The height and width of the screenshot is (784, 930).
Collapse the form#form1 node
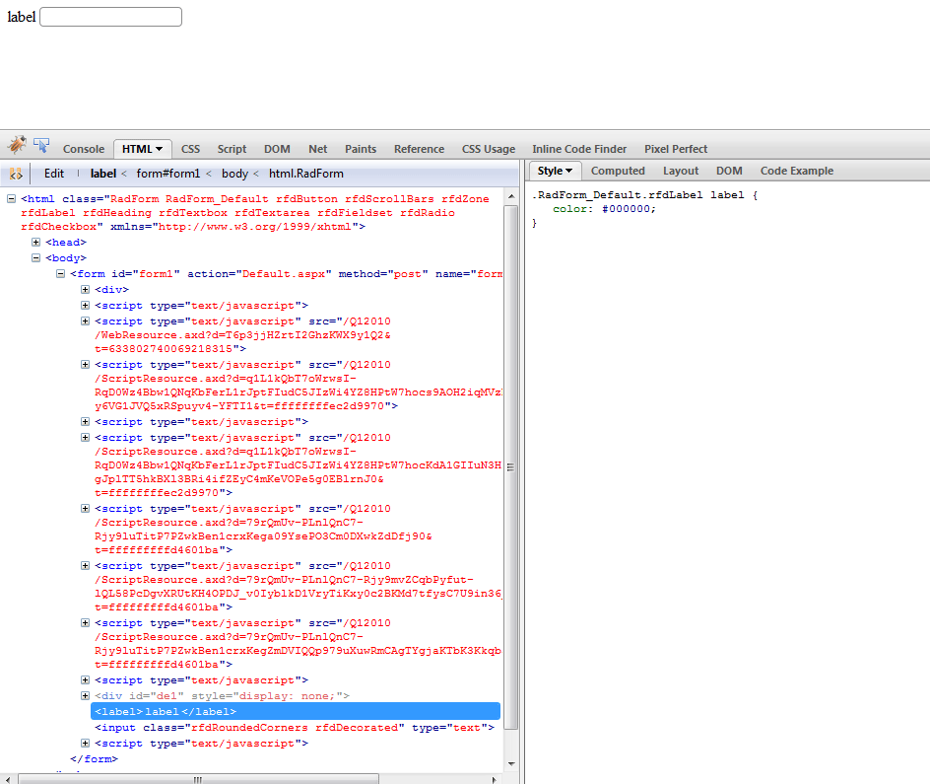tap(60, 273)
